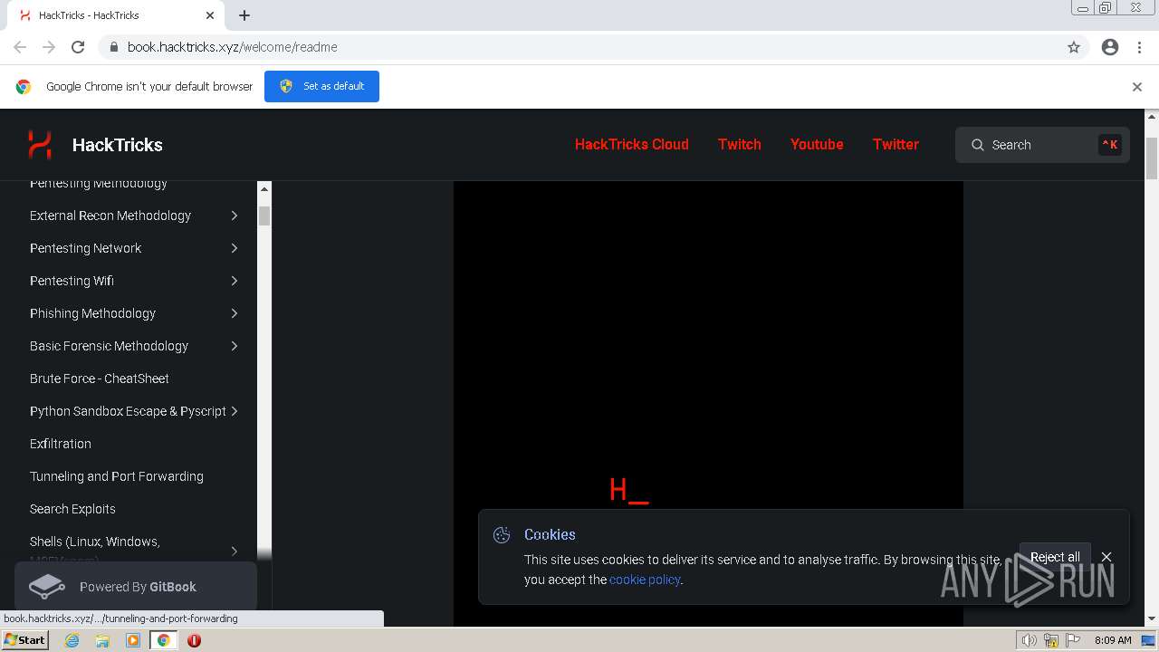Open the Pentesting Network page
Image resolution: width=1159 pixels, height=652 pixels.
click(x=86, y=248)
